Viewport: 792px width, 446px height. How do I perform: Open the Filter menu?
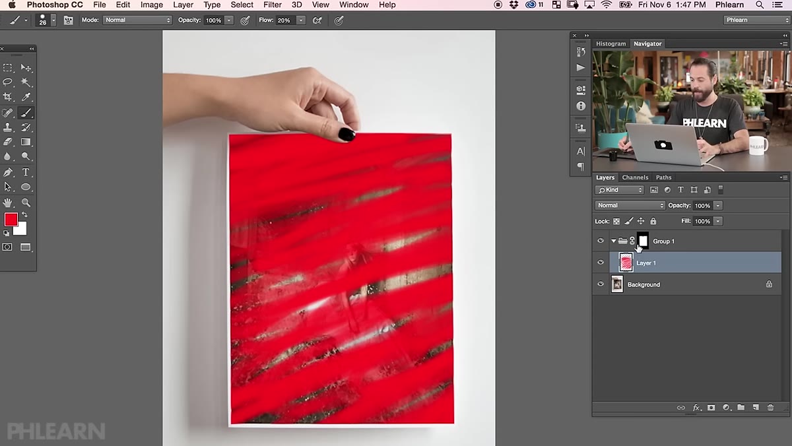click(273, 5)
